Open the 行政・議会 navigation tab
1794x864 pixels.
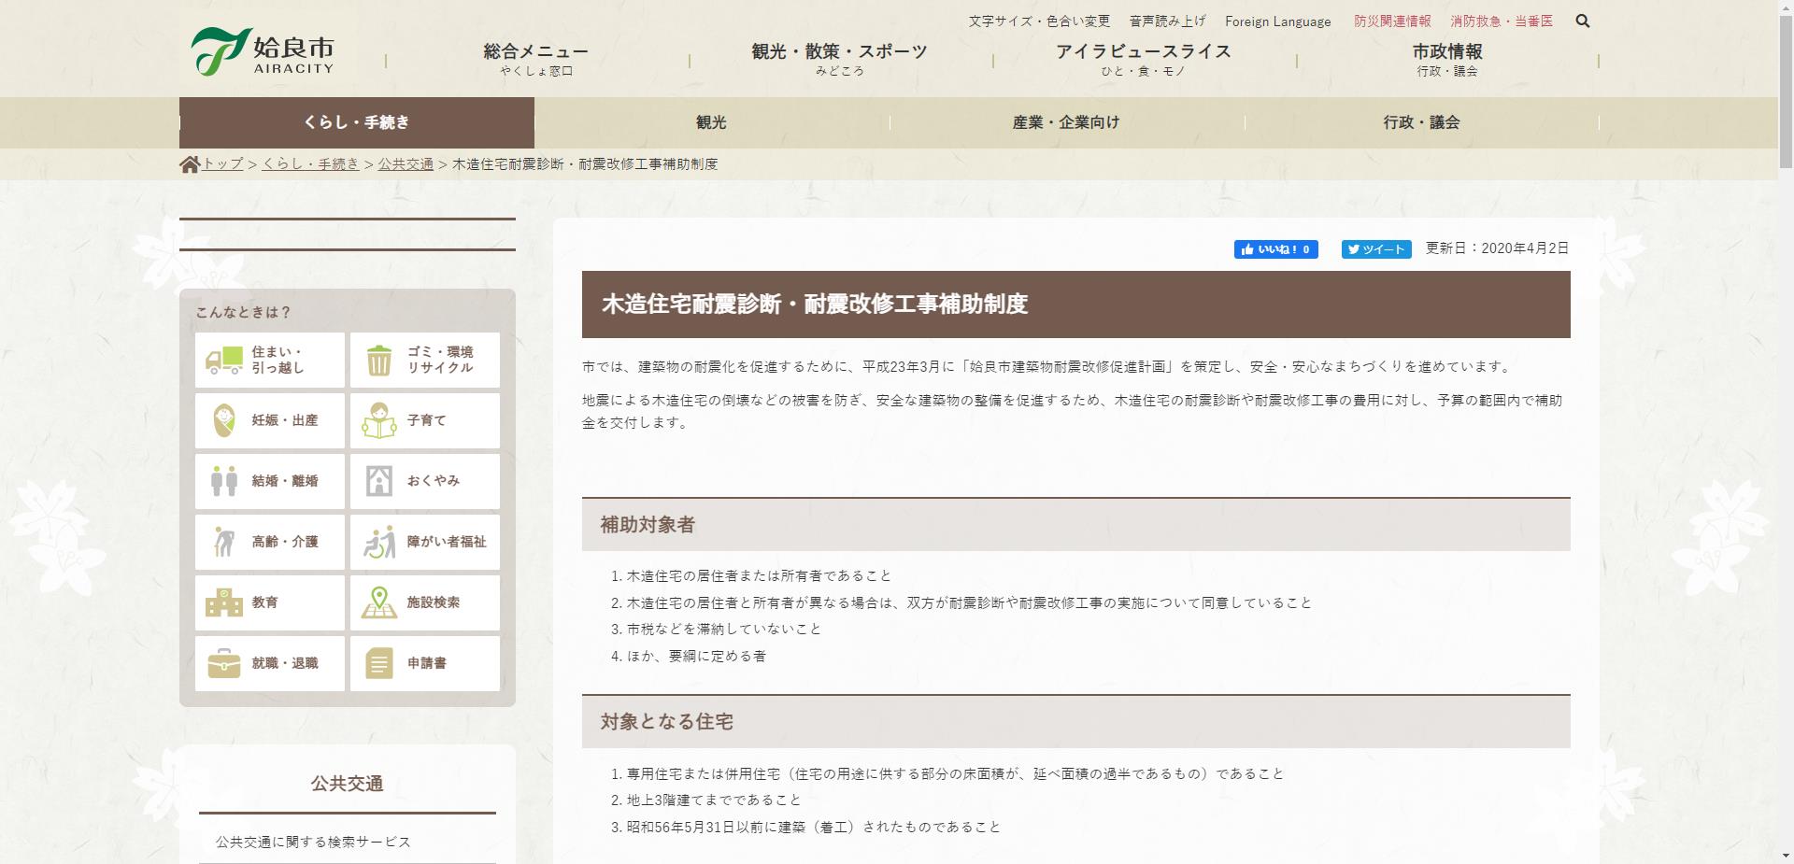(1419, 122)
